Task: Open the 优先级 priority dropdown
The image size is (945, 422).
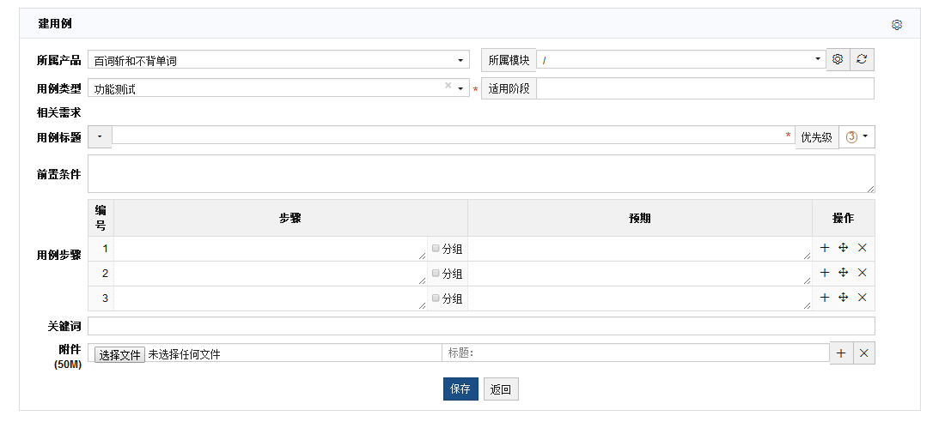Action: pos(857,137)
